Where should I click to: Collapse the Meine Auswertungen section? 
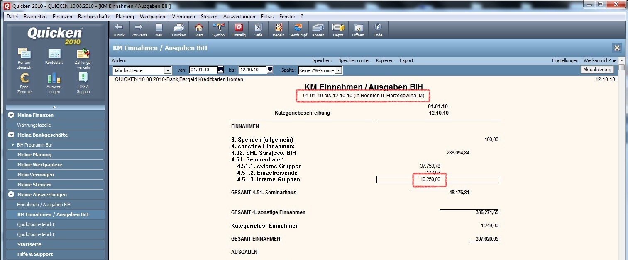[11, 195]
